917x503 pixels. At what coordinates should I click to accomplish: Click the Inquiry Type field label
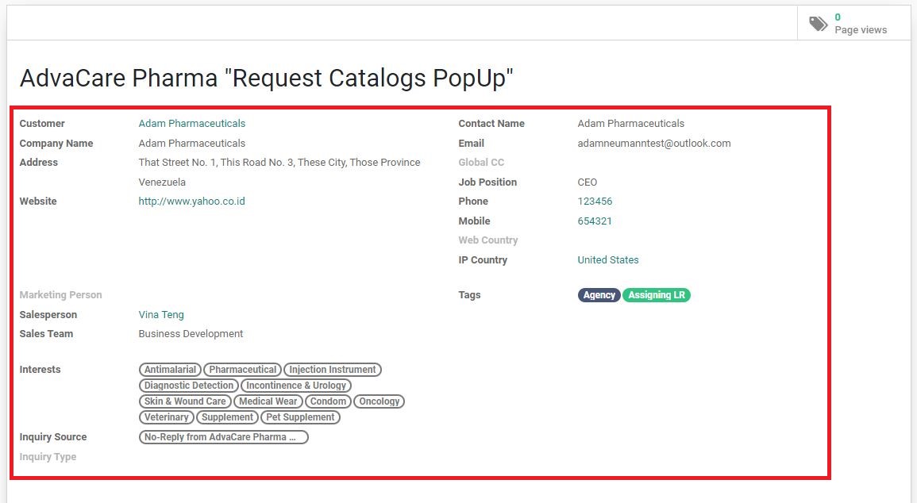point(48,457)
